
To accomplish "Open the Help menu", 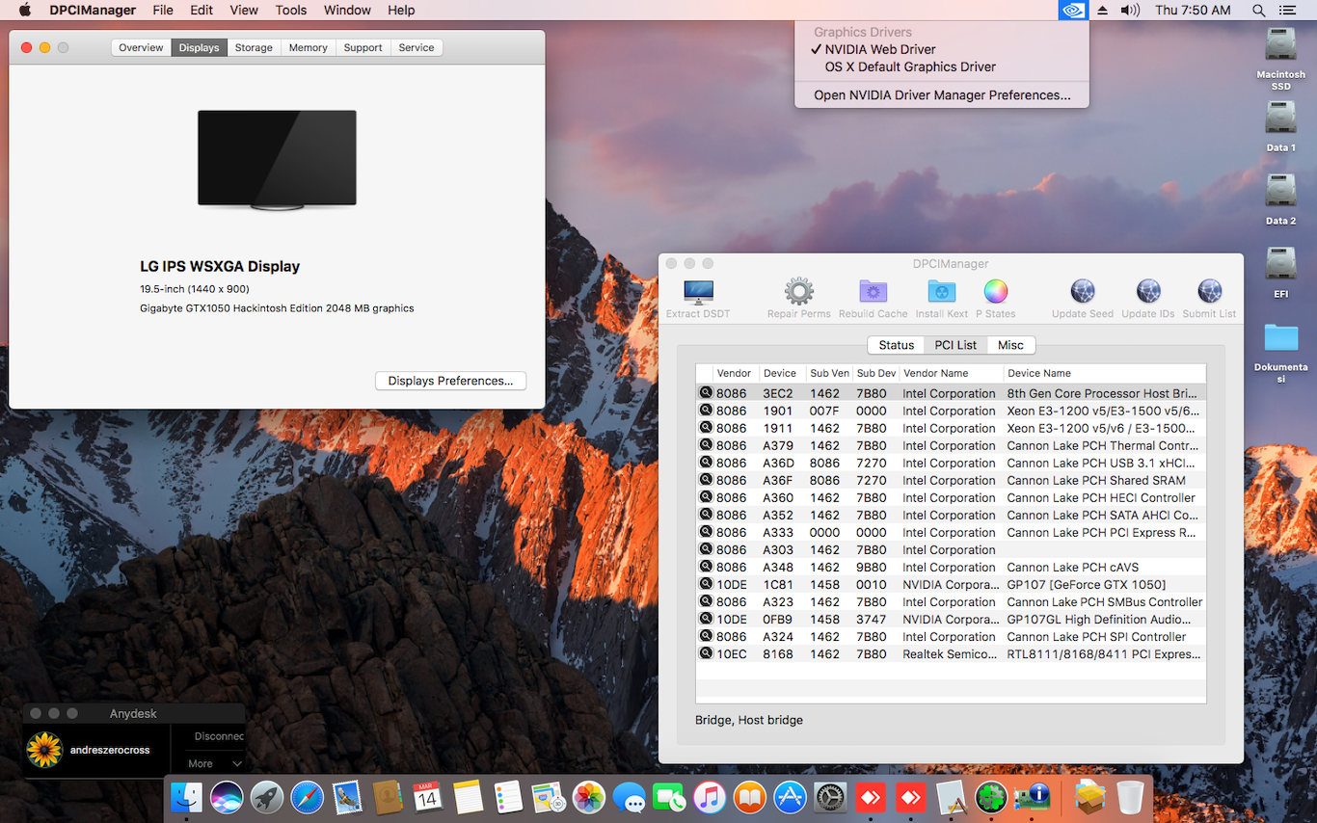I will (401, 11).
